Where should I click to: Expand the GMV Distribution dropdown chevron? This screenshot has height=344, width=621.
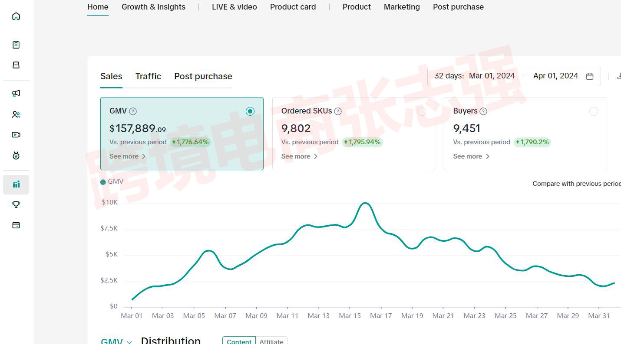(129, 342)
